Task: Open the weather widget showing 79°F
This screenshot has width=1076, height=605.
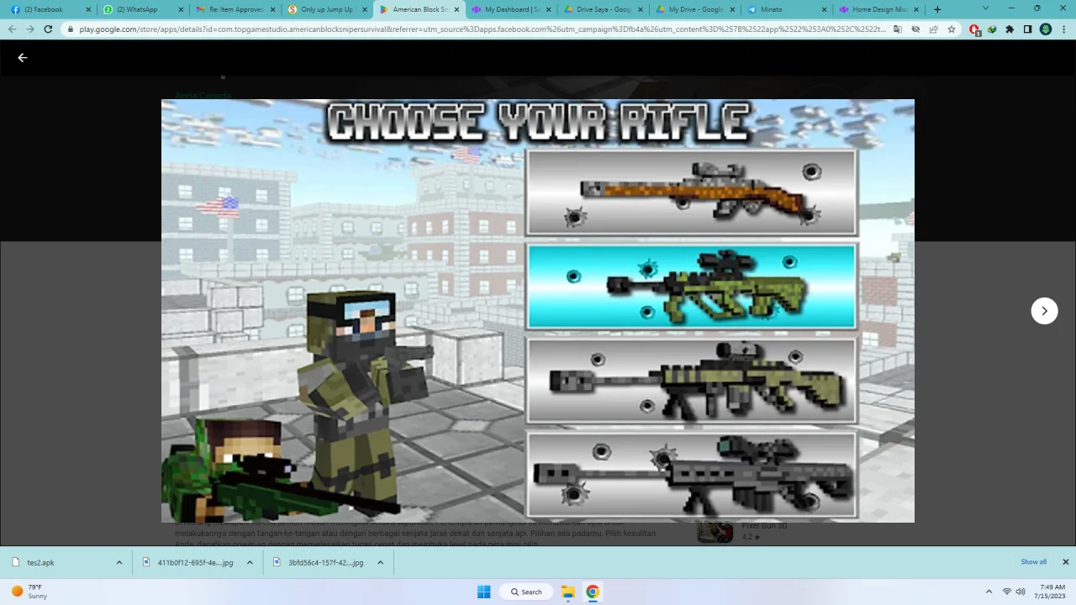Action: [29, 592]
